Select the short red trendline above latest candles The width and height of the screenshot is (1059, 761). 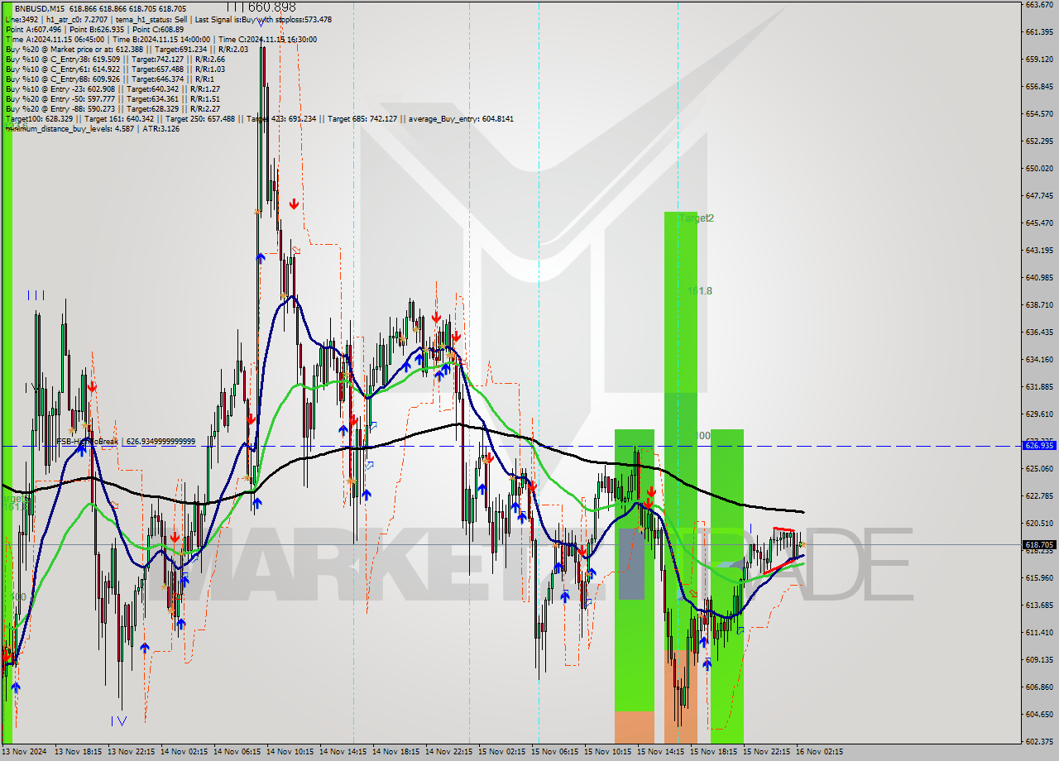pyautogui.click(x=783, y=529)
